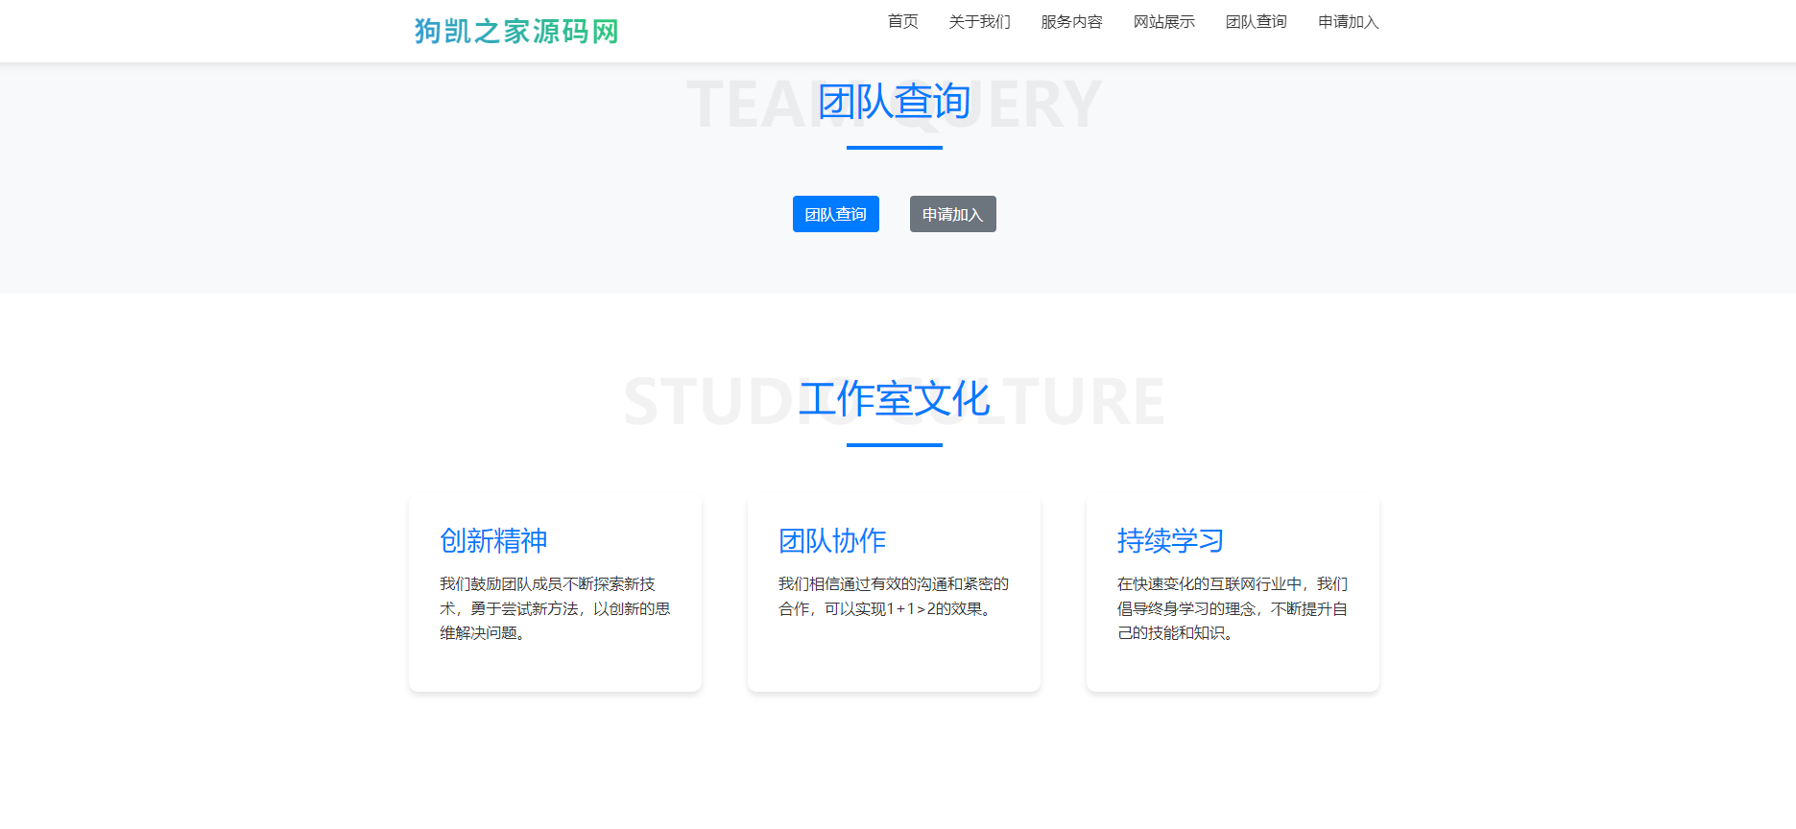Click the blue underline below 工作室文化 heading

coord(895,445)
